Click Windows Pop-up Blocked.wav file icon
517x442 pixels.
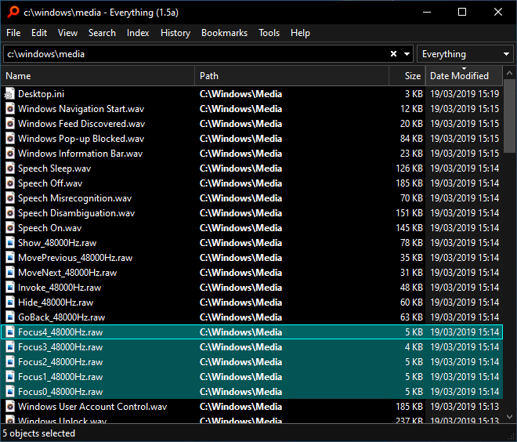click(10, 139)
